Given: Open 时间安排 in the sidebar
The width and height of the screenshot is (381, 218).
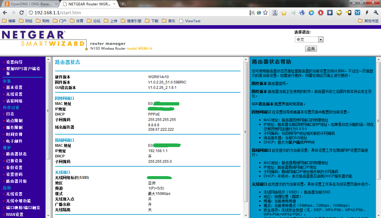Looking at the screenshot, I should tap(14, 134).
